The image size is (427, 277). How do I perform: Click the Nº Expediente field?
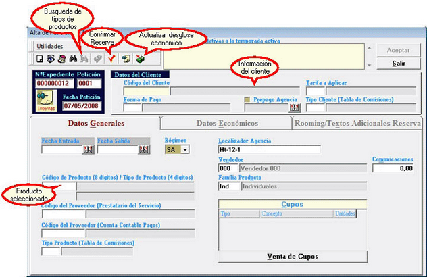55,83
